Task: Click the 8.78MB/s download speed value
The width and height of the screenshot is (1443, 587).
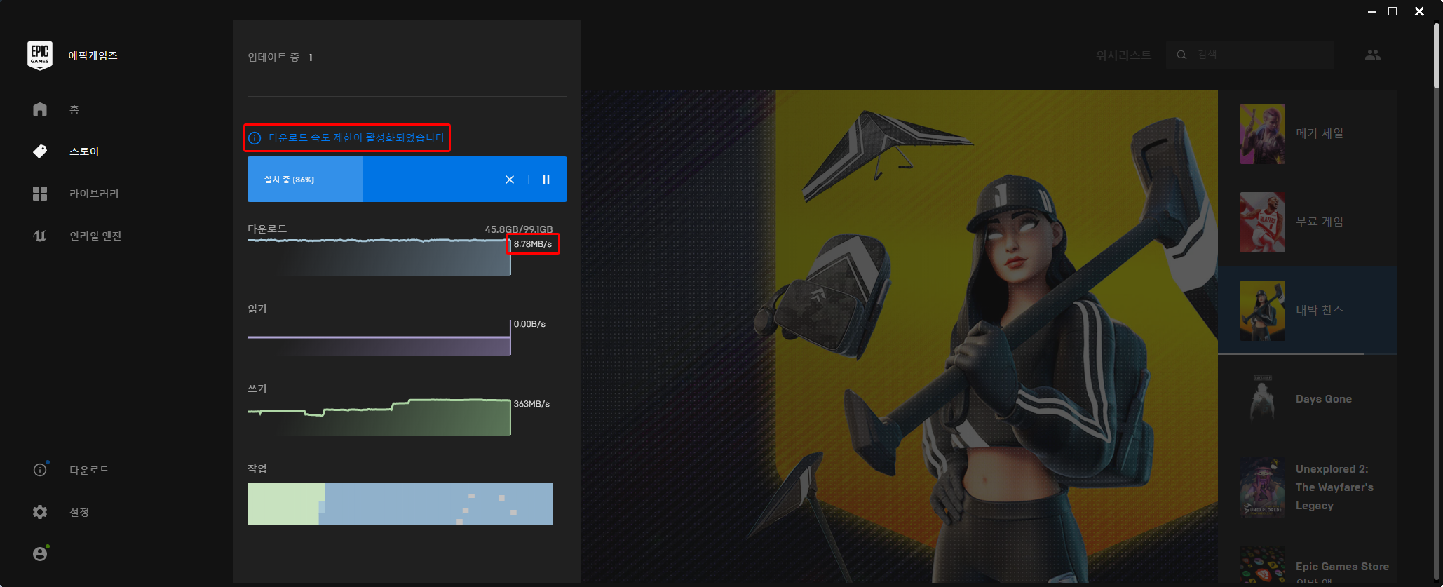Action: pyautogui.click(x=533, y=244)
